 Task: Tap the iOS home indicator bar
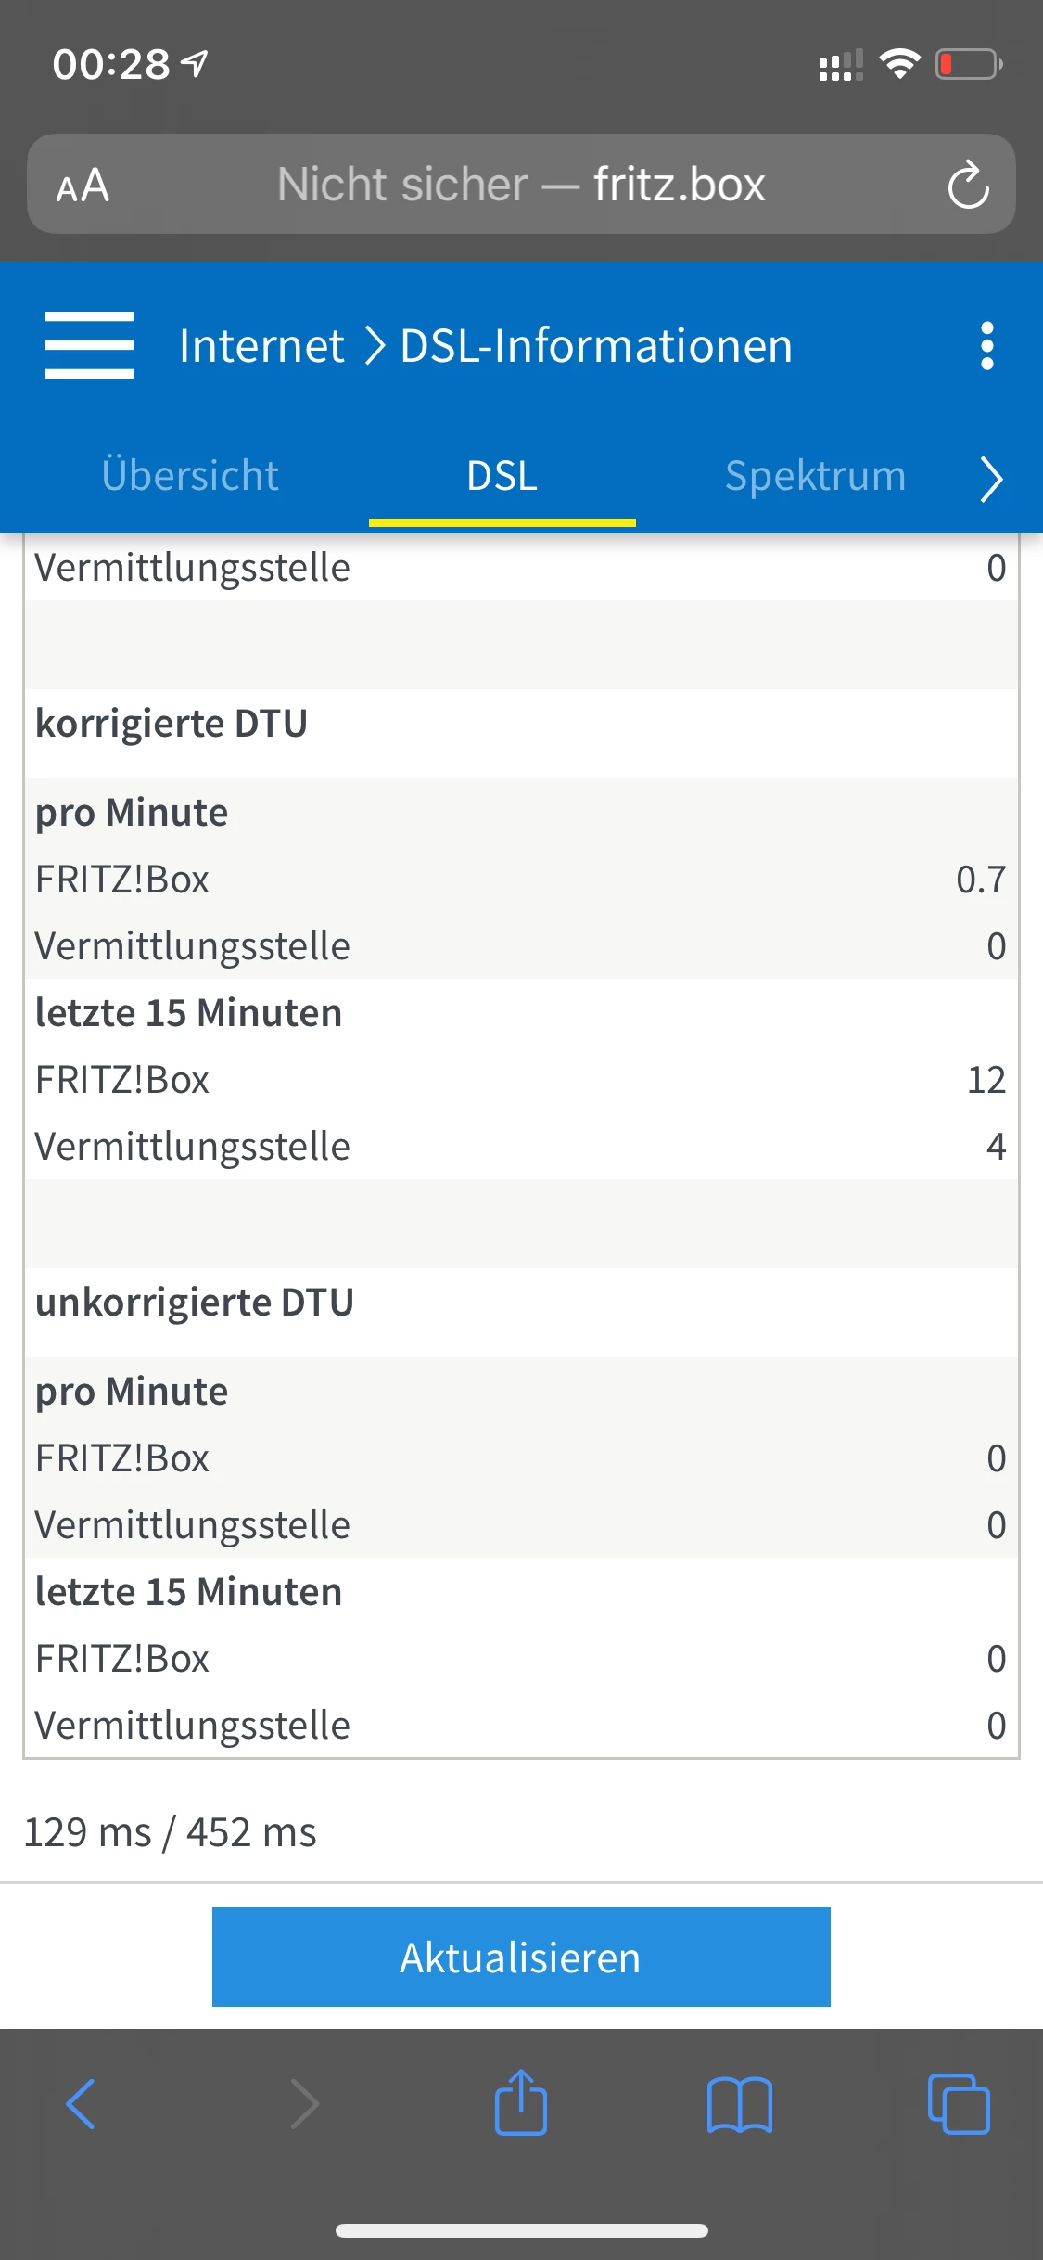point(521,2230)
